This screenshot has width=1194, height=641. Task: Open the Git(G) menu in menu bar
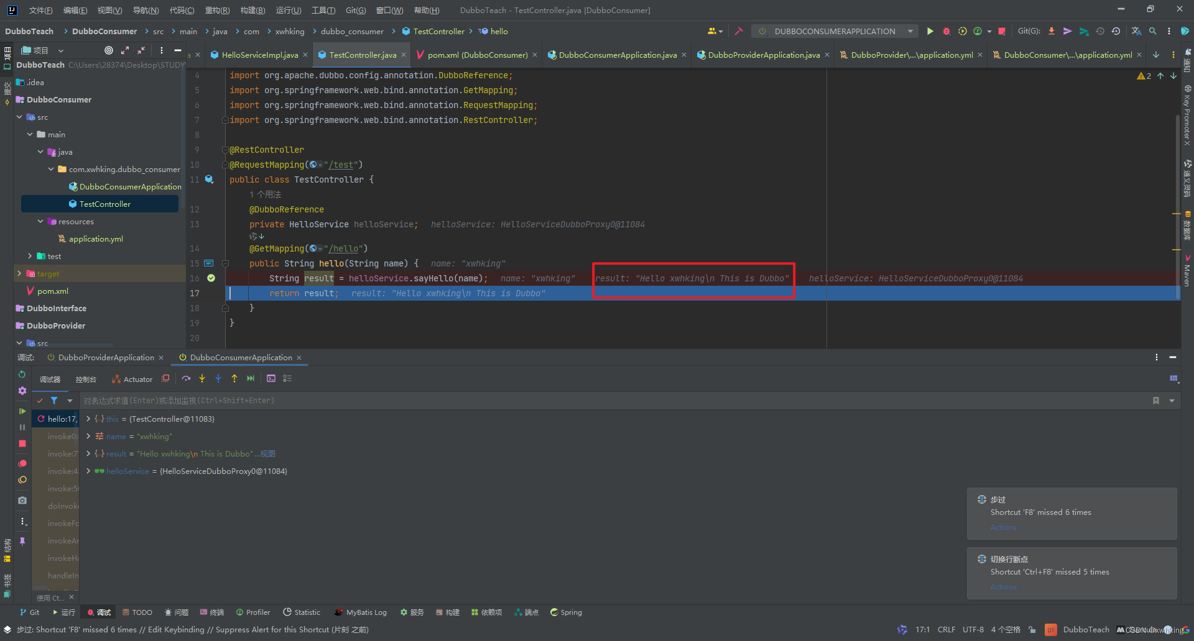click(x=356, y=10)
